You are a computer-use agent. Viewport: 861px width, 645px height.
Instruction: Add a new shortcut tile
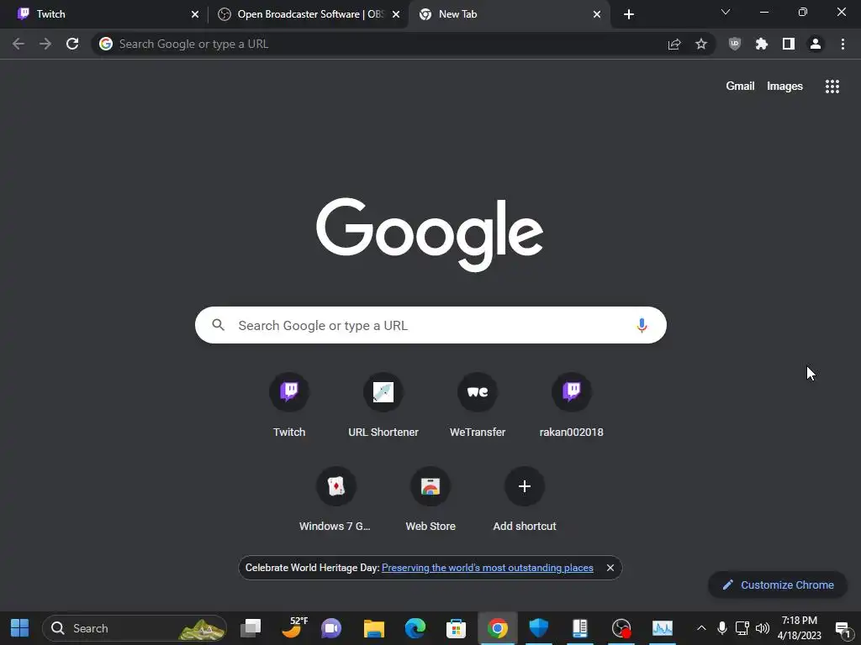coord(525,499)
